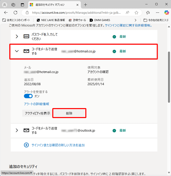This screenshot has width=171, height=176.
Task: Refresh the current page
Action: click(15, 13)
